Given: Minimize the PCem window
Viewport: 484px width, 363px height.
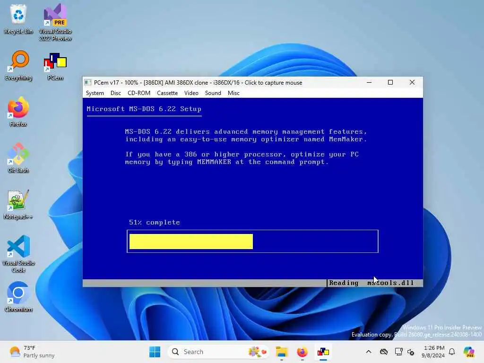Looking at the screenshot, I should 369,82.
